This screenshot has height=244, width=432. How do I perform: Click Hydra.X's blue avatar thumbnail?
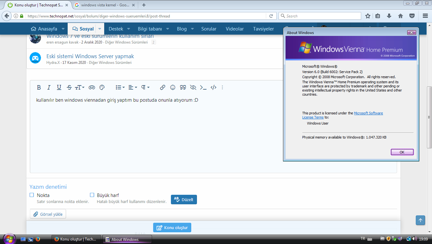35,58
